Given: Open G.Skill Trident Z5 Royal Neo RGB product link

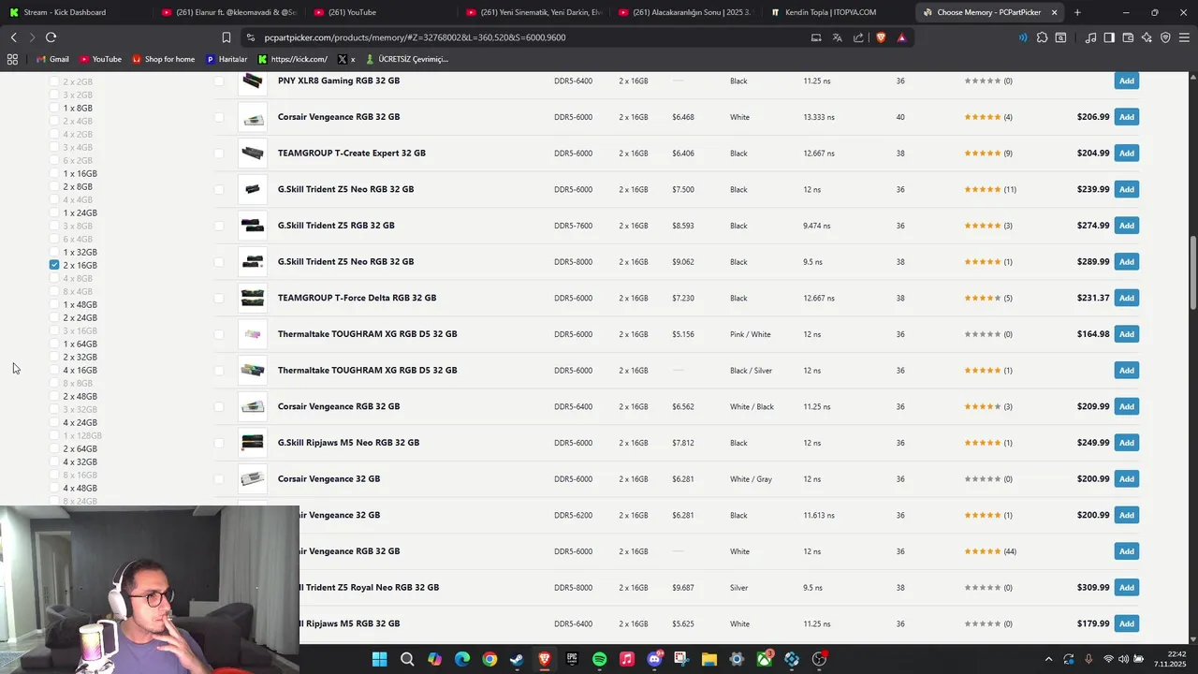Looking at the screenshot, I should click(x=369, y=588).
